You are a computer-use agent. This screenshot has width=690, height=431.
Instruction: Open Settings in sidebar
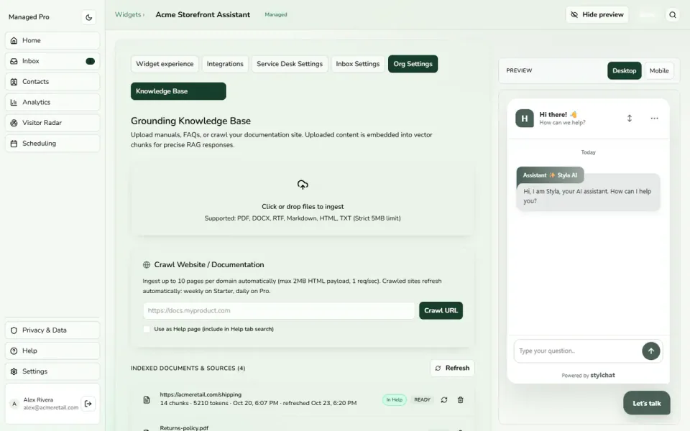(x=52, y=371)
